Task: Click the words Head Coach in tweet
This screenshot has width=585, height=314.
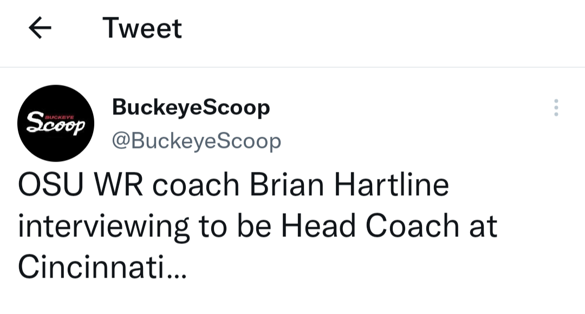Action: click(x=370, y=226)
